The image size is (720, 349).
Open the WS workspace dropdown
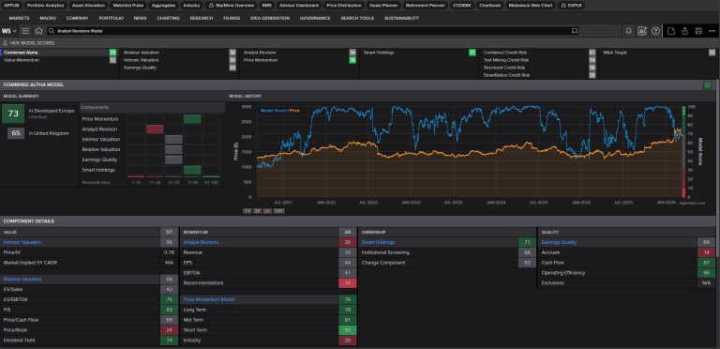9,31
